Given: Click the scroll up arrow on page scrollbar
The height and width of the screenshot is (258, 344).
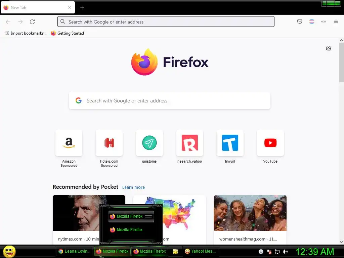Looking at the screenshot, I should 341,40.
